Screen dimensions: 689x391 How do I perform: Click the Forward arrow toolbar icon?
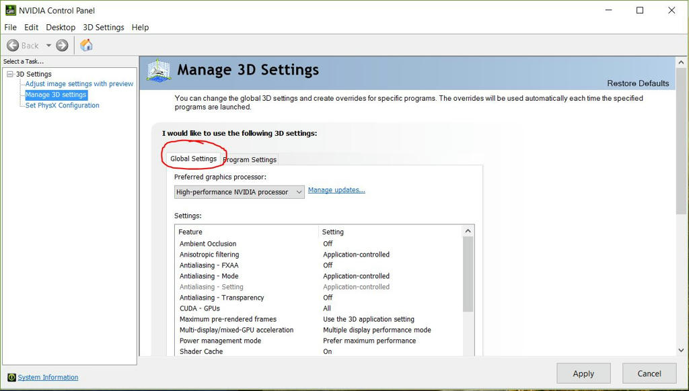click(x=62, y=46)
